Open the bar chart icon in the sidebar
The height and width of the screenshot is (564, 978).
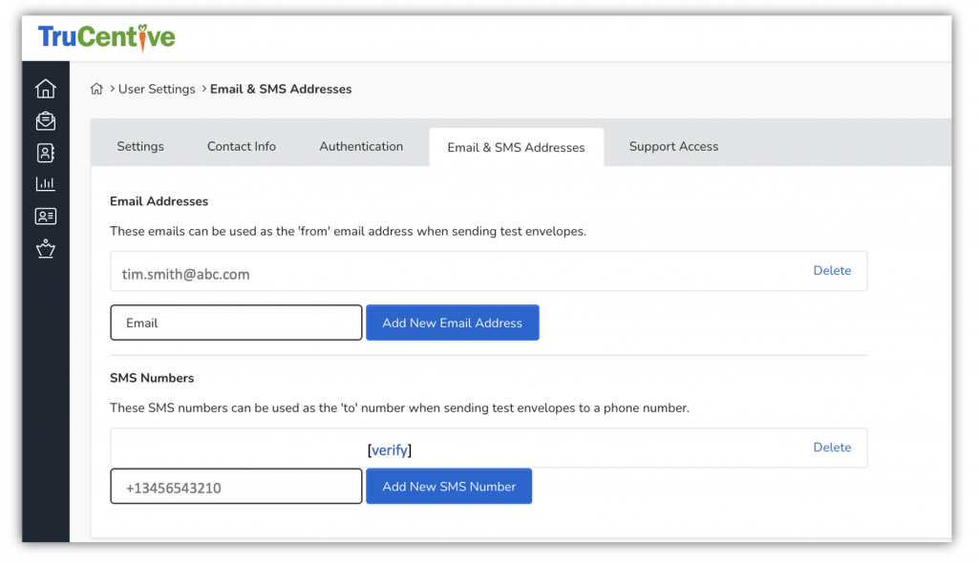coord(45,184)
